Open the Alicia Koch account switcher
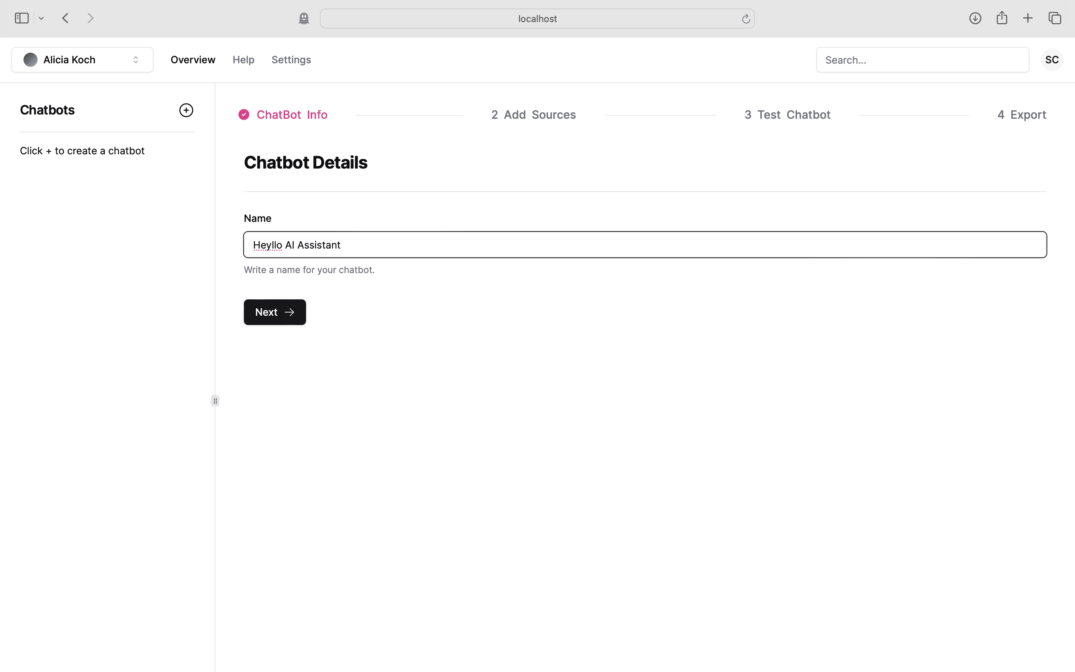Image resolution: width=1075 pixels, height=672 pixels. tap(82, 60)
